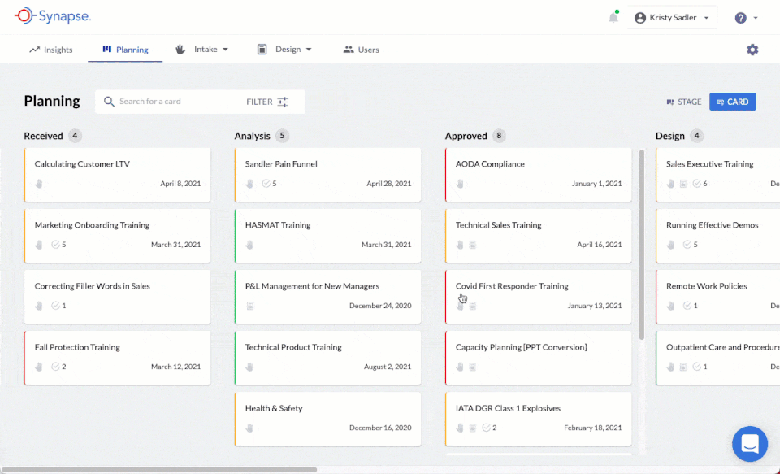Click document icon on Capacity Planning card
This screenshot has height=474, width=780.
pyautogui.click(x=473, y=367)
